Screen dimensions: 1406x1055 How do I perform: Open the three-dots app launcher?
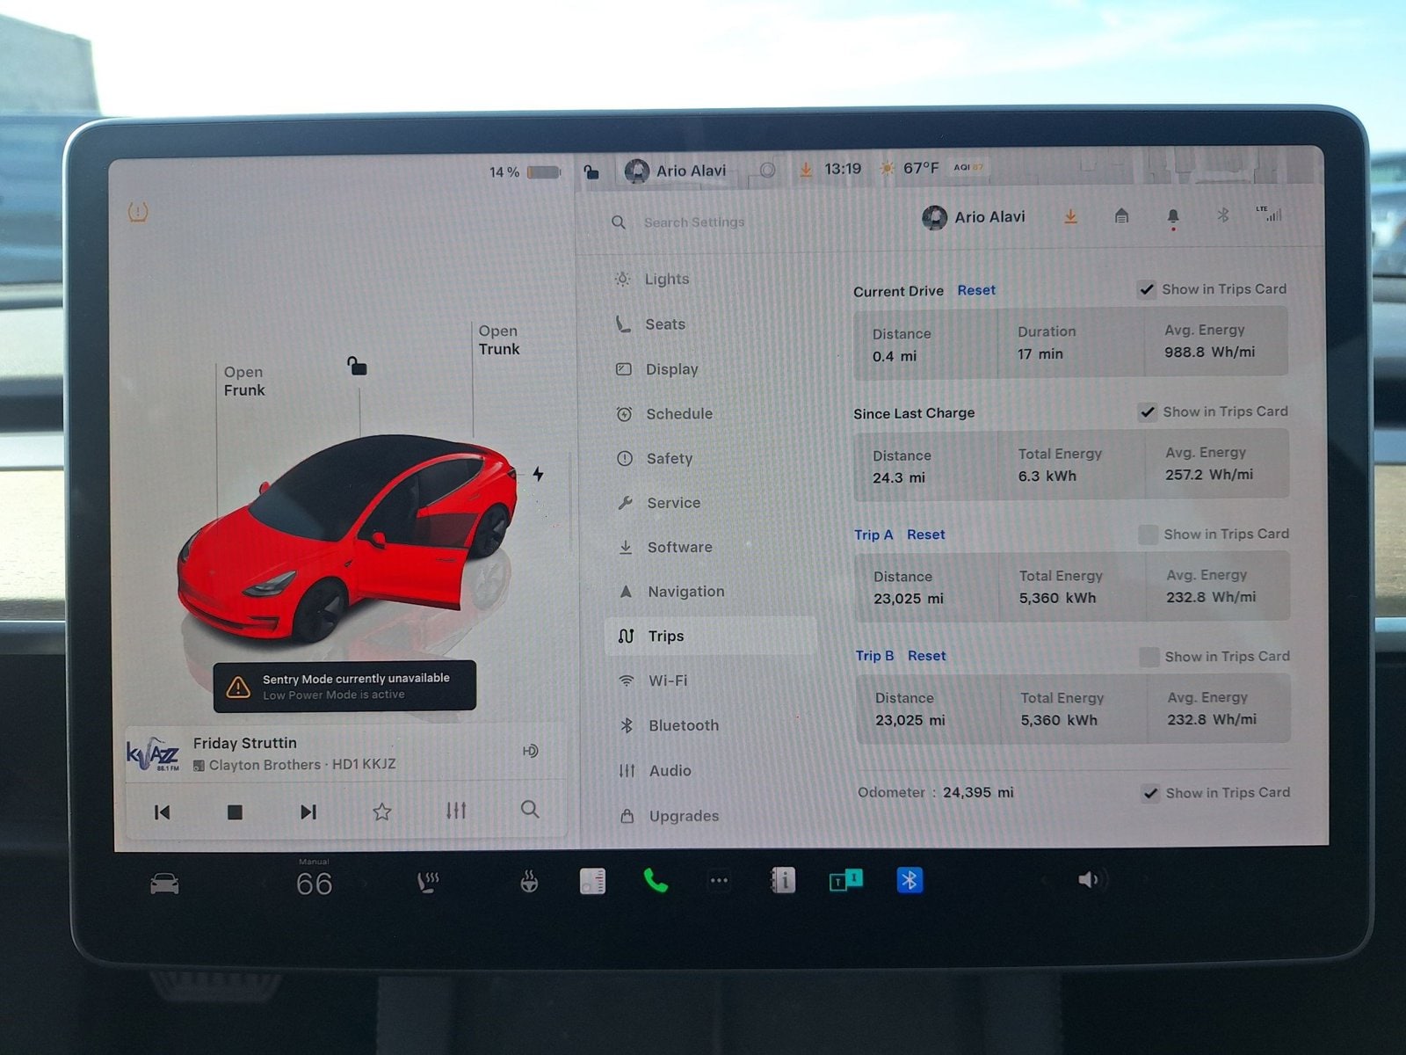click(x=719, y=880)
